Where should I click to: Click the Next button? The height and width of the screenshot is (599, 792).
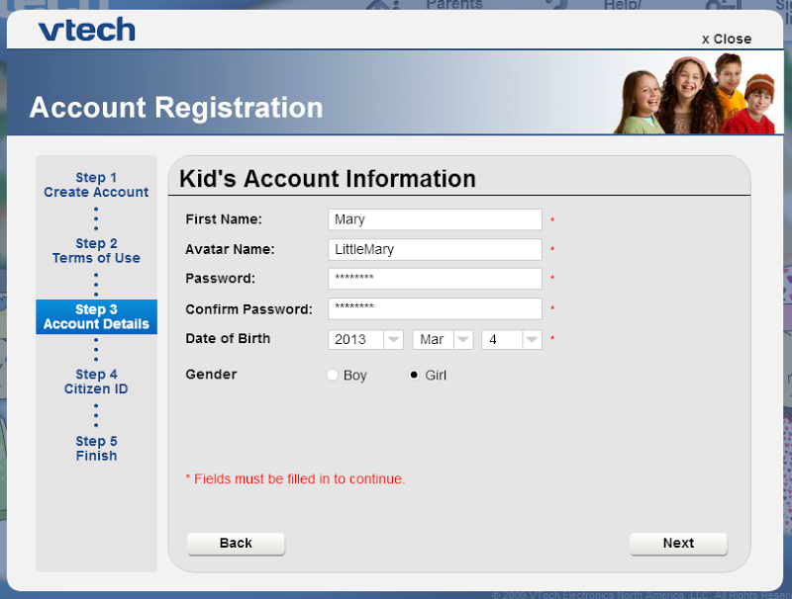click(678, 544)
